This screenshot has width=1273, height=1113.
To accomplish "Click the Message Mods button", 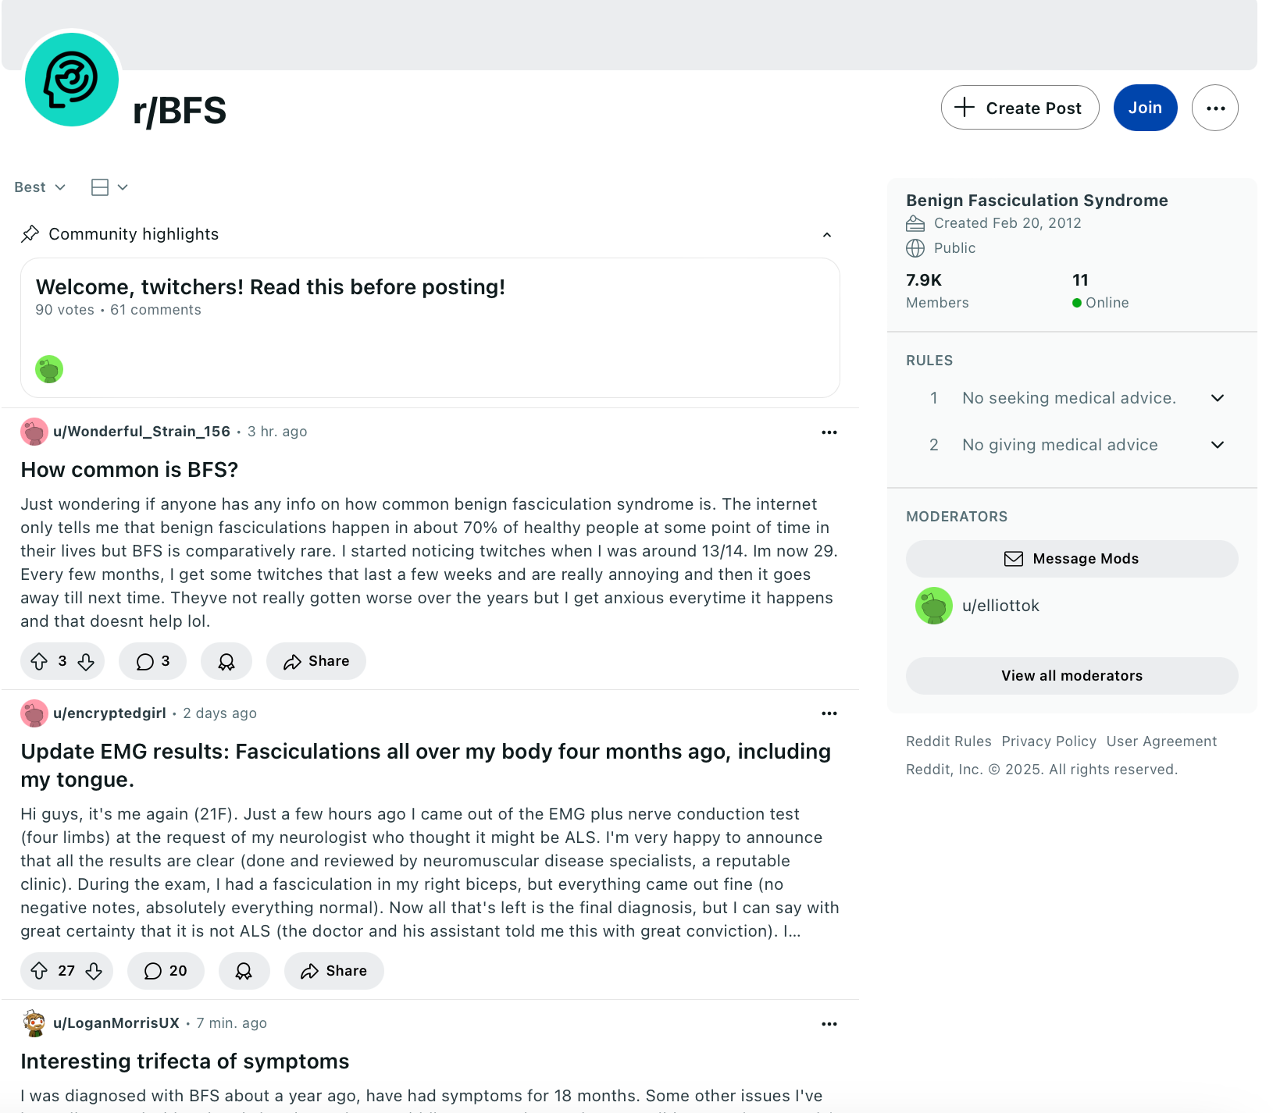I will tap(1072, 559).
